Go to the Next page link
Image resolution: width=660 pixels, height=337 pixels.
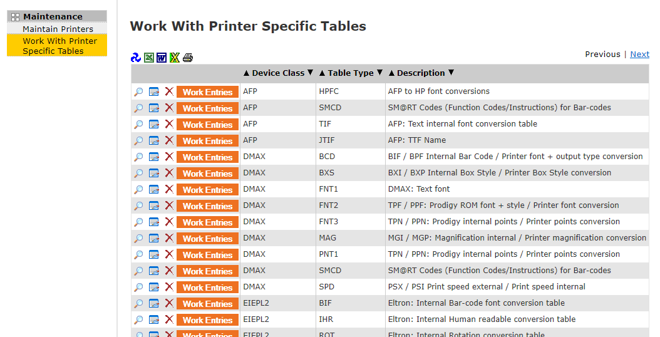[x=639, y=54]
